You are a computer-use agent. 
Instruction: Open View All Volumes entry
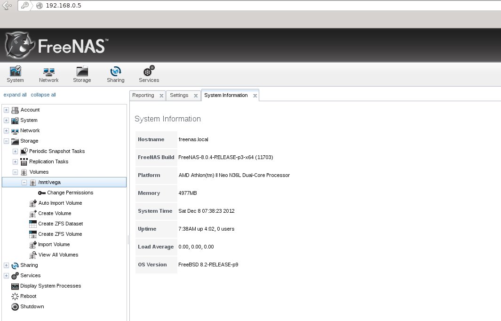coord(58,255)
